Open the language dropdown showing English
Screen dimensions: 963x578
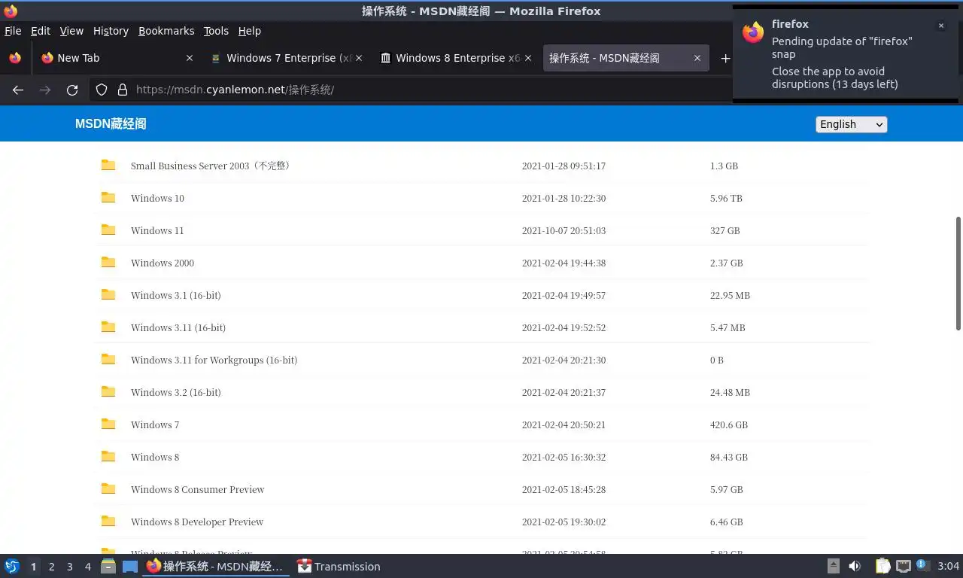click(852, 124)
